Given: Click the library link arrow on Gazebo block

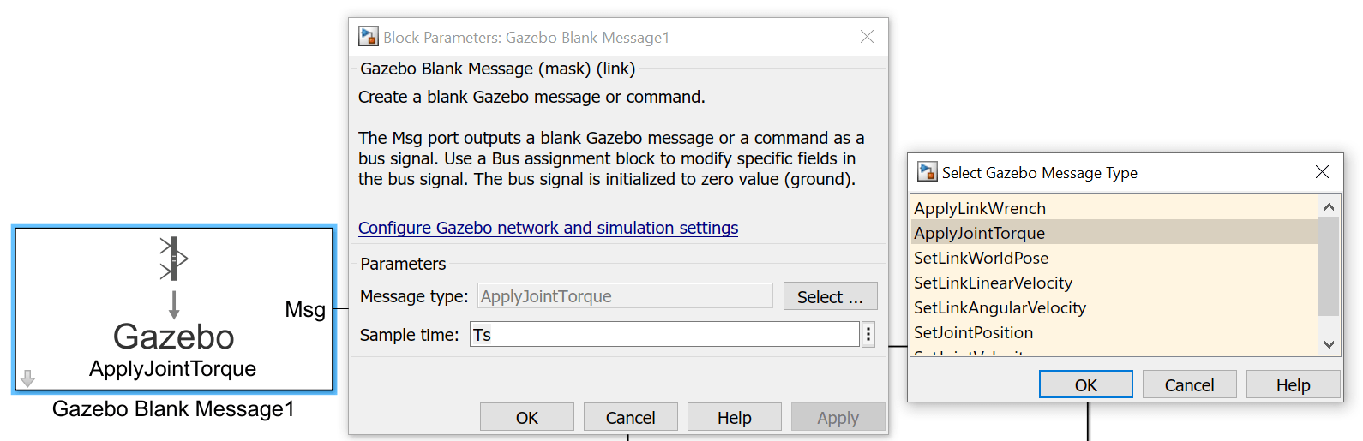Looking at the screenshot, I should coord(27,378).
